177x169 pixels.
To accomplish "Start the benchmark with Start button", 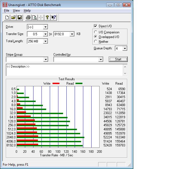I will [118, 59].
